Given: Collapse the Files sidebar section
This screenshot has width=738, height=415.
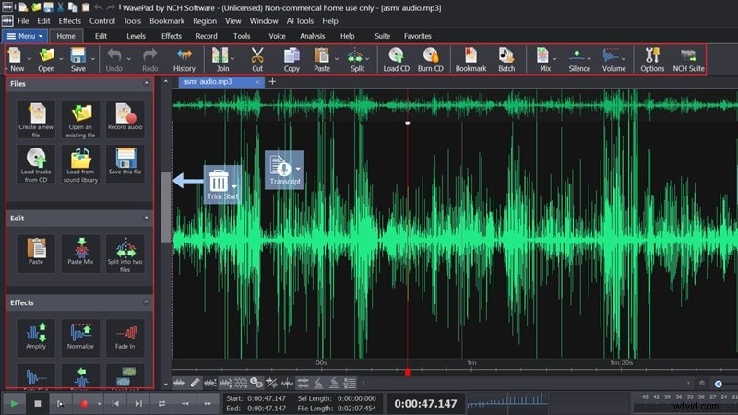Looking at the screenshot, I should [146, 83].
